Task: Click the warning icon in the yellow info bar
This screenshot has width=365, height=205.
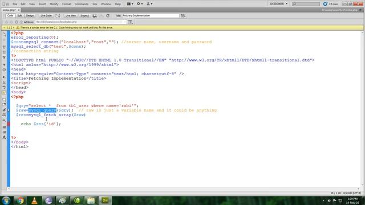Action: click(18, 27)
